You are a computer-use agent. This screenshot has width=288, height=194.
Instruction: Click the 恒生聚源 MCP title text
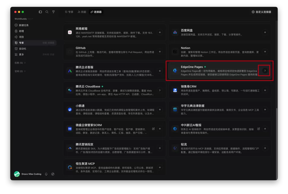click(x=85, y=164)
